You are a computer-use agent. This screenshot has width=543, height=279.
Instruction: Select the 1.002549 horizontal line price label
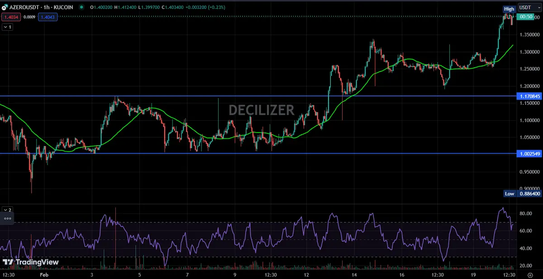[529, 154]
